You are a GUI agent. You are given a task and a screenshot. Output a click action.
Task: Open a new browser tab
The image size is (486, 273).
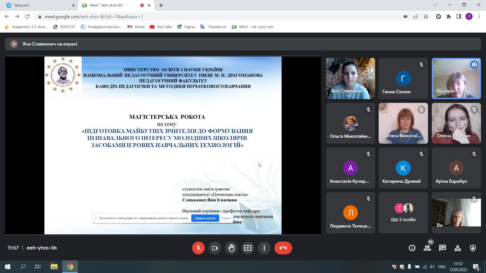coord(161,5)
